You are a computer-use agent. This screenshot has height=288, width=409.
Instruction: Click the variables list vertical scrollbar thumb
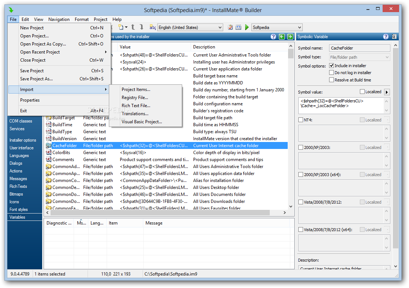coord(291,53)
